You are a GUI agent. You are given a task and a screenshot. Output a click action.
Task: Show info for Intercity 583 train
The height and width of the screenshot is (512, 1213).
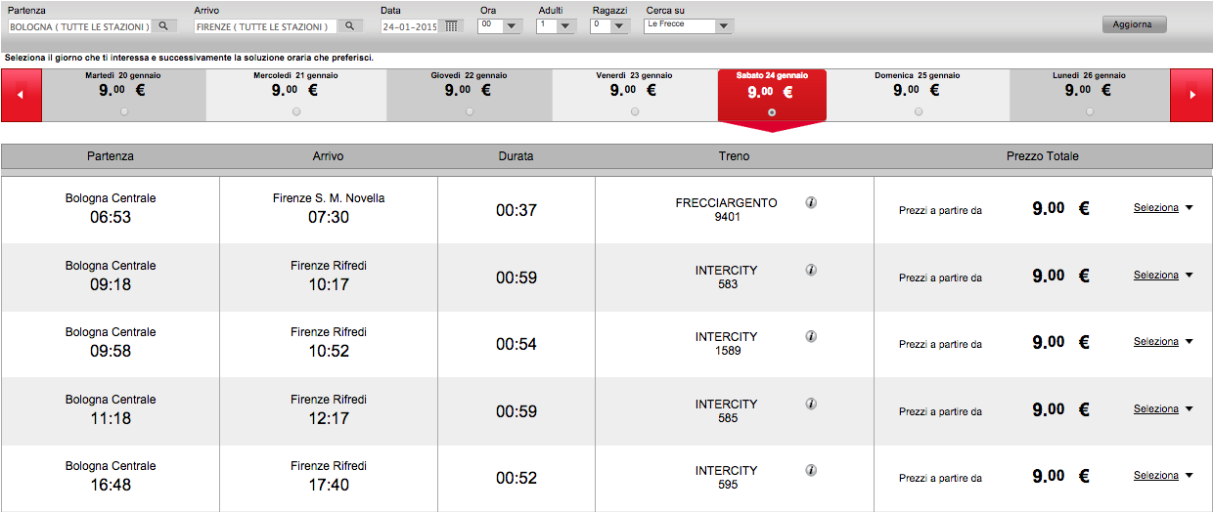811,270
